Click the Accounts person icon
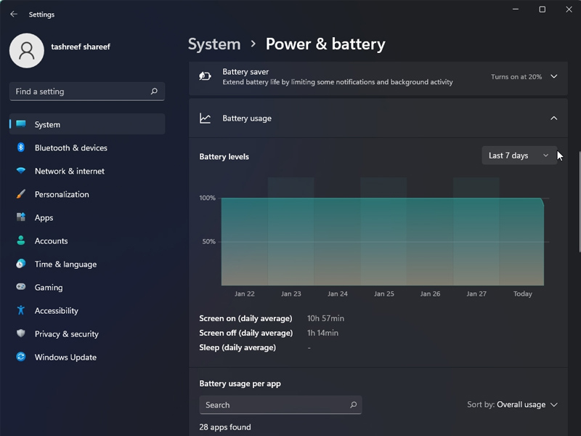 click(x=21, y=241)
